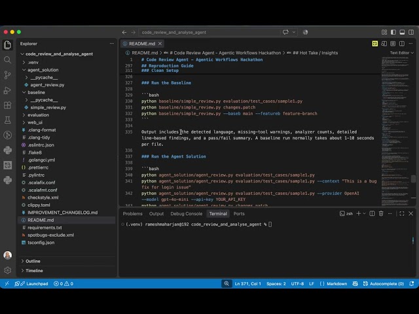The image size is (419, 314).
Task: Collapse the code_review_and_analyse_agent root folder
Action: coord(22,54)
